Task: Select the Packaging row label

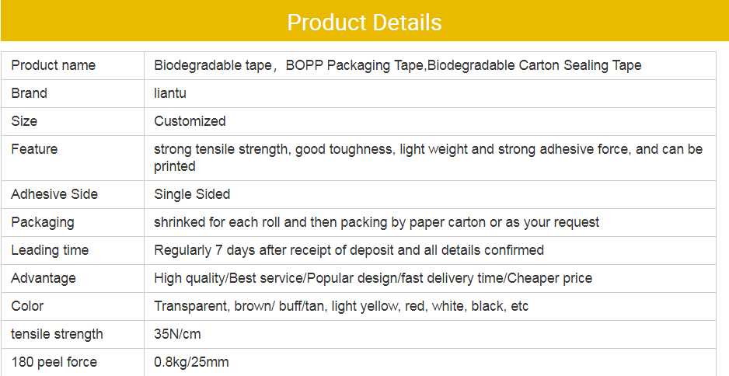Action: 43,222
